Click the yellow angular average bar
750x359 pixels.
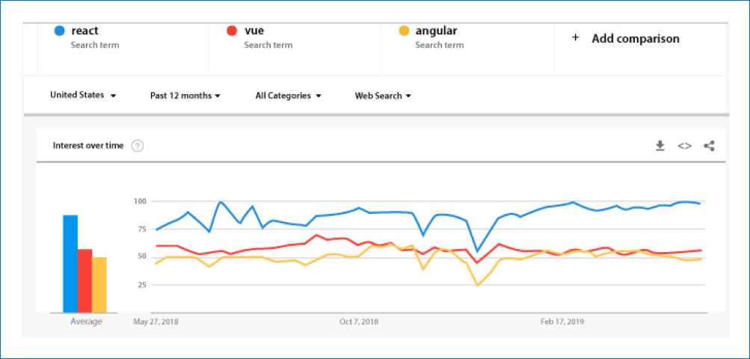pos(99,284)
